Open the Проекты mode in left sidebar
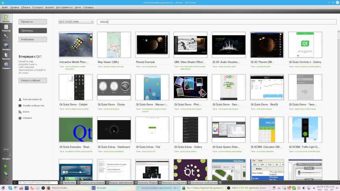Viewport: 340px width, 191px height. tap(6, 56)
